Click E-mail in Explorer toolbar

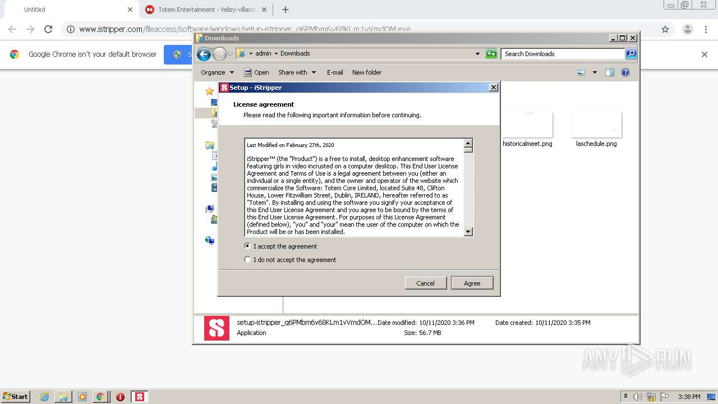click(335, 72)
